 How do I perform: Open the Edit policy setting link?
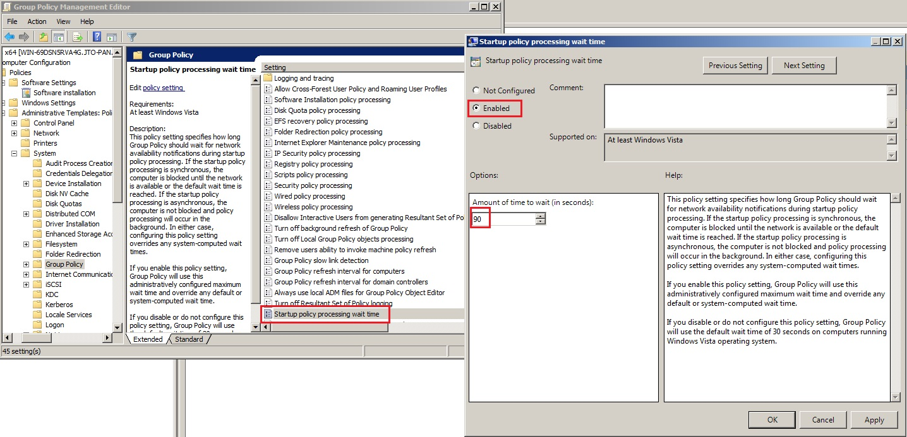[x=163, y=88]
